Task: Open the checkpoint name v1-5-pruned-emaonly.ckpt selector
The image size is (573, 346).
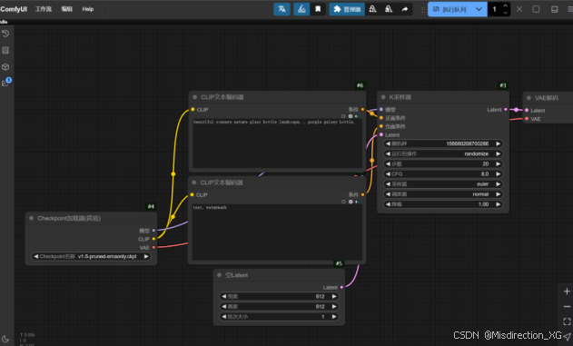Action: pos(91,256)
